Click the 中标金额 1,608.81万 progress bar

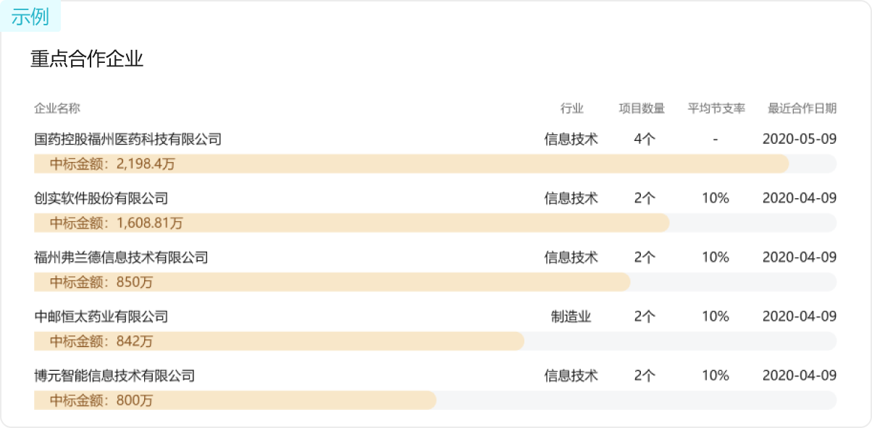(435, 223)
